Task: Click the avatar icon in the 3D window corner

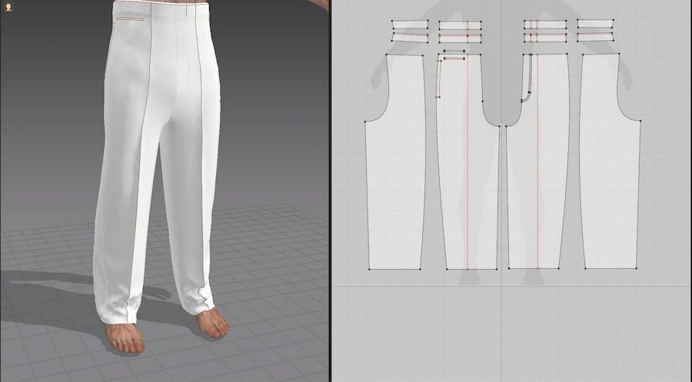Action: (x=7, y=6)
